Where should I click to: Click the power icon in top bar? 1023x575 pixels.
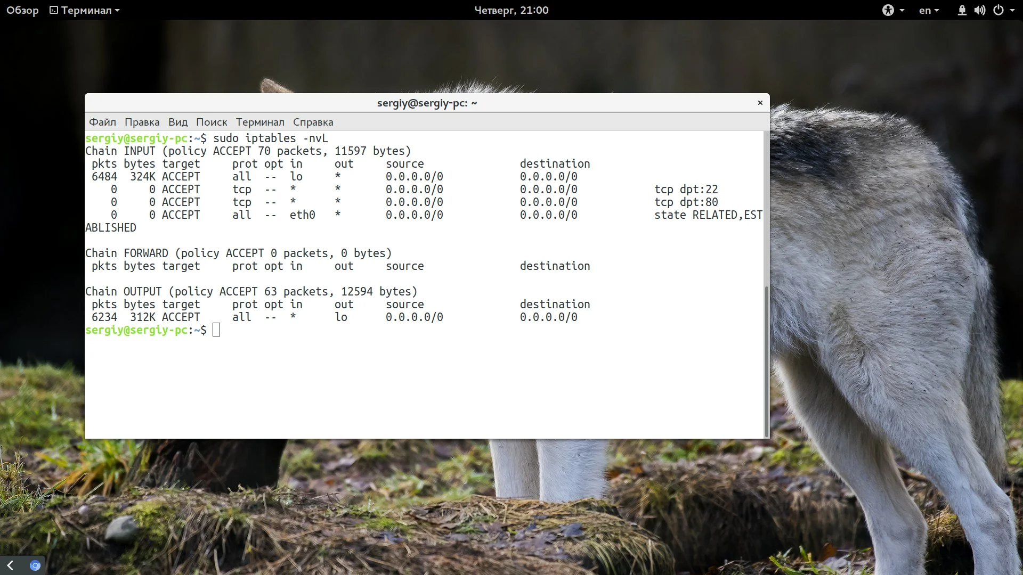[x=998, y=10]
